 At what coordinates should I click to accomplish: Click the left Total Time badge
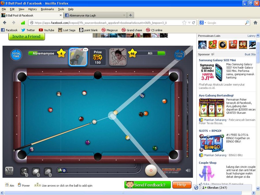click(16, 55)
